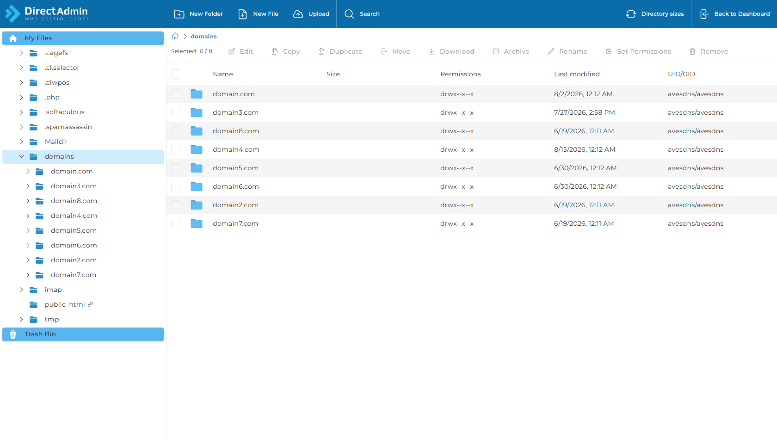Click the Rename pencil icon
This screenshot has width=777, height=439.
point(551,51)
